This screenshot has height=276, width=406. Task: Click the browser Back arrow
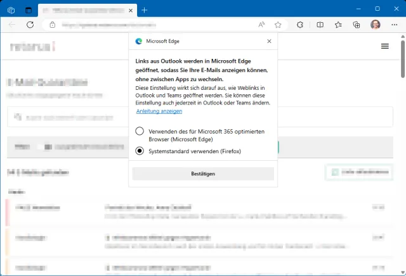tap(12, 25)
